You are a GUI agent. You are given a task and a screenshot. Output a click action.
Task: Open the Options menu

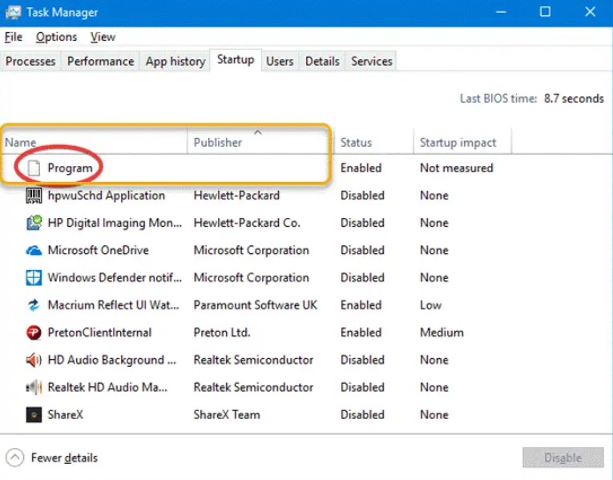(56, 37)
